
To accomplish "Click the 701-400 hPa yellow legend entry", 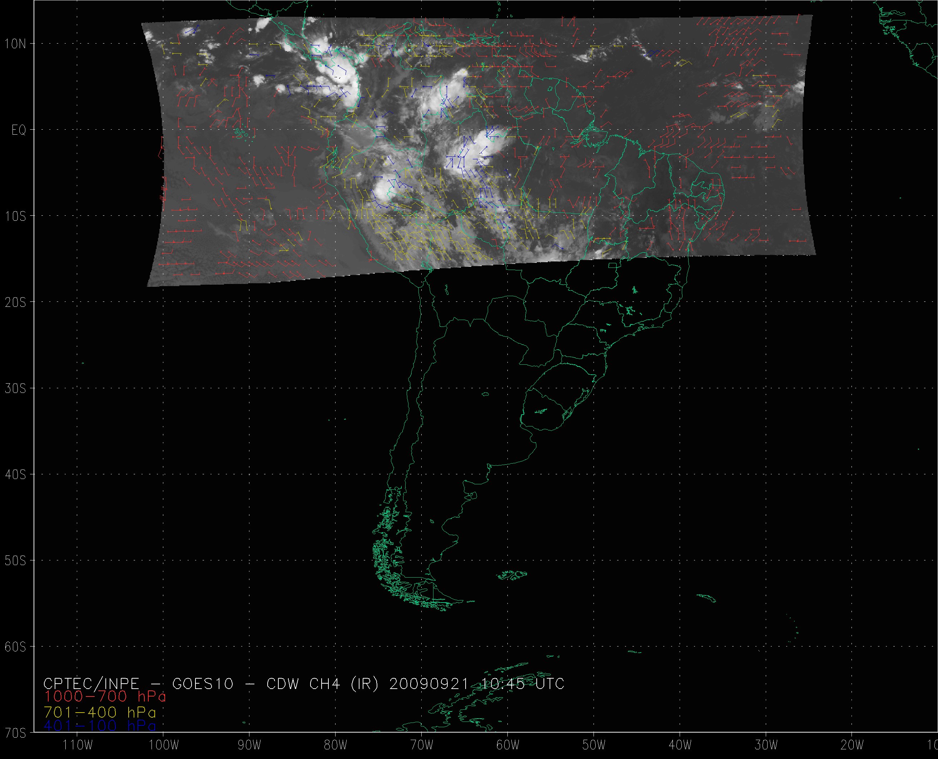I will (100, 712).
